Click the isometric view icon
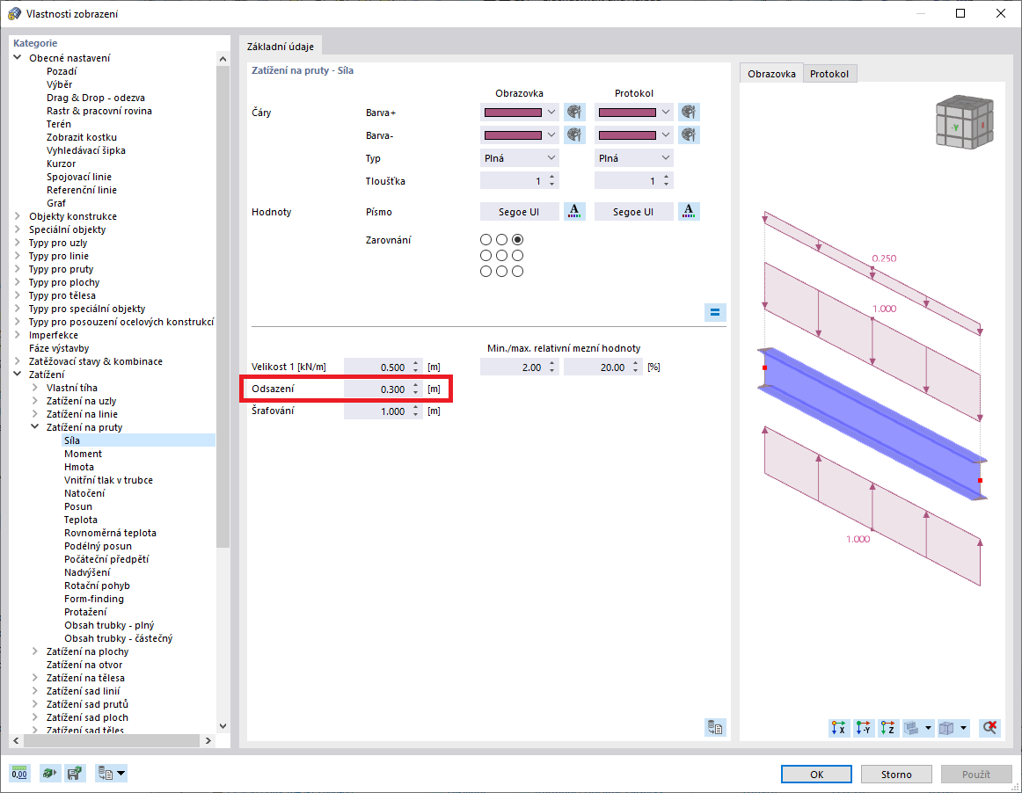 (912, 728)
